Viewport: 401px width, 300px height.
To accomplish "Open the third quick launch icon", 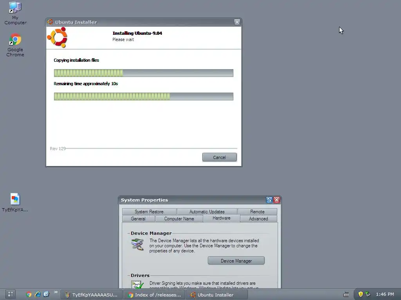I will [x=46, y=294].
